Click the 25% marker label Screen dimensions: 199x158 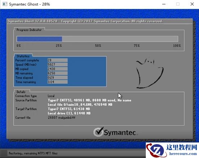(59, 46)
